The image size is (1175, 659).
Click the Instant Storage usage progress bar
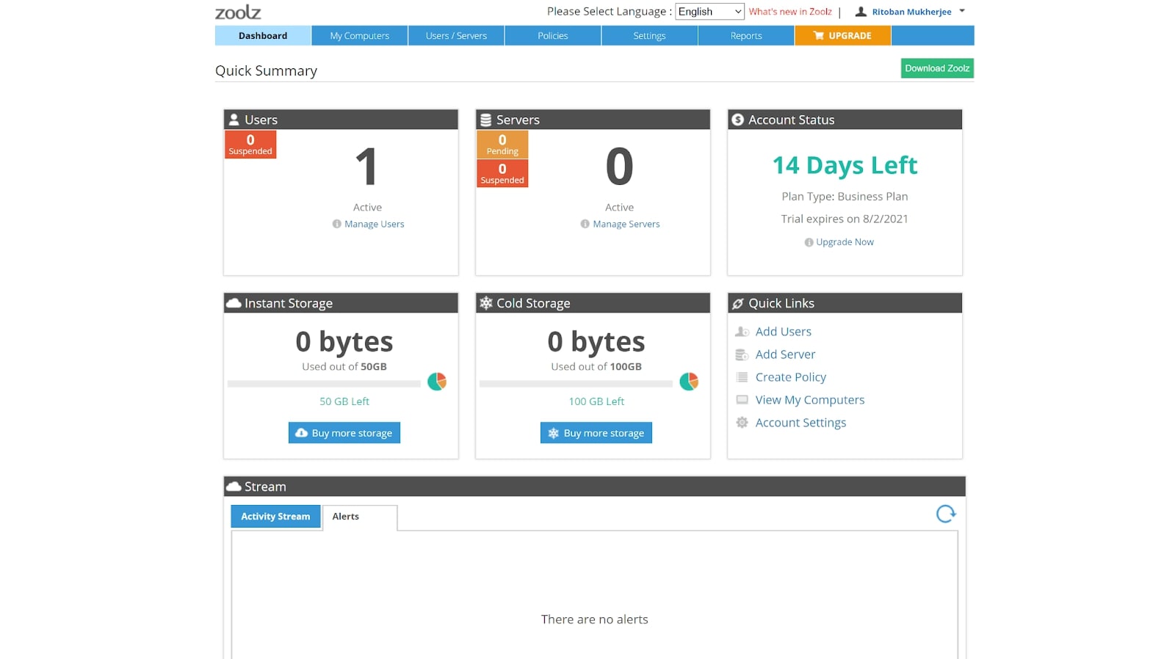pos(324,384)
